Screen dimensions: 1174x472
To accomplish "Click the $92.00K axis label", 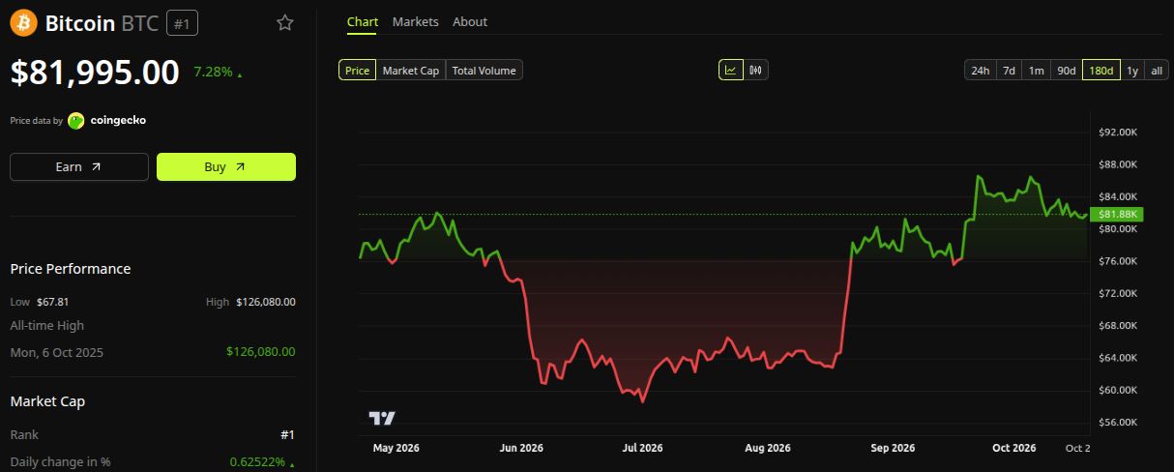I will (1117, 132).
